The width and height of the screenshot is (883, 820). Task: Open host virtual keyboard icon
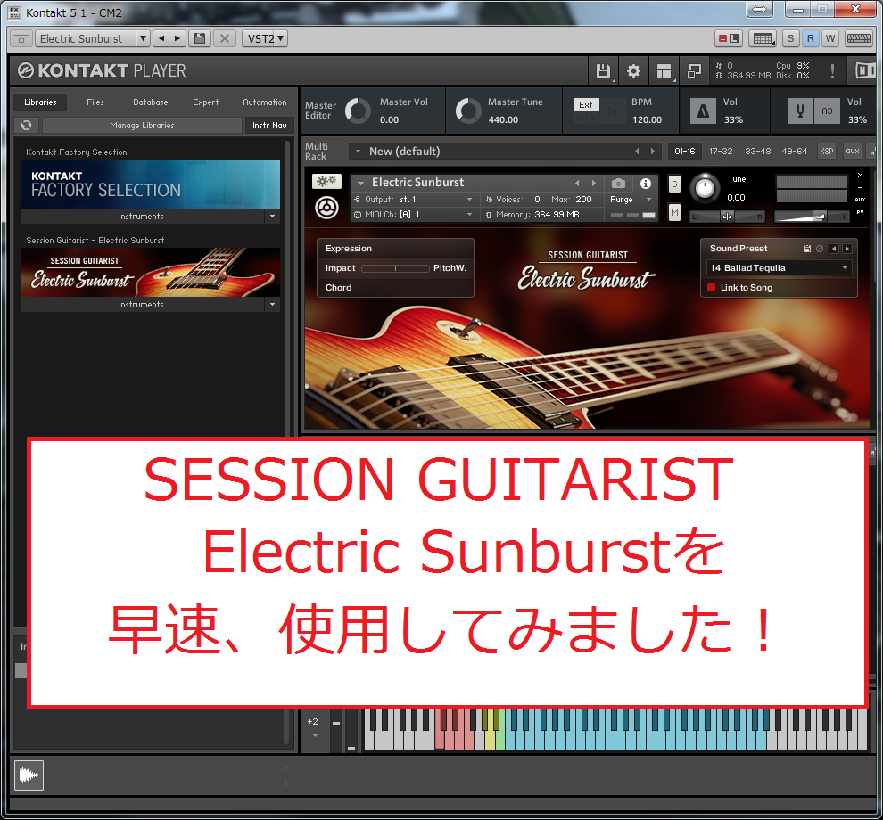tap(859, 38)
